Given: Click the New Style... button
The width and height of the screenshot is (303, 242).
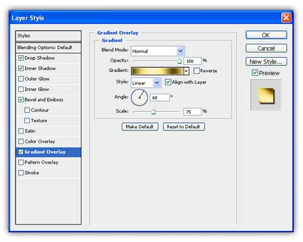Looking at the screenshot, I should pyautogui.click(x=266, y=62).
